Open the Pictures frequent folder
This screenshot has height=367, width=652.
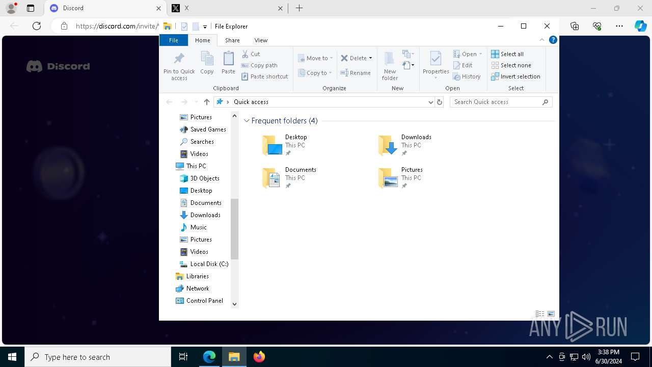(x=401, y=178)
